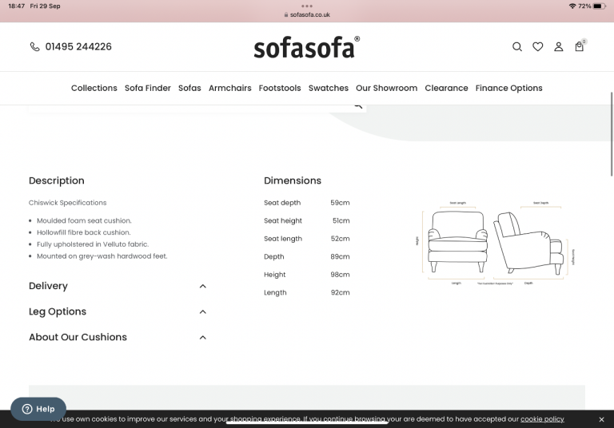Image resolution: width=614 pixels, height=428 pixels.
Task: Expand the Delivery section
Action: point(202,286)
